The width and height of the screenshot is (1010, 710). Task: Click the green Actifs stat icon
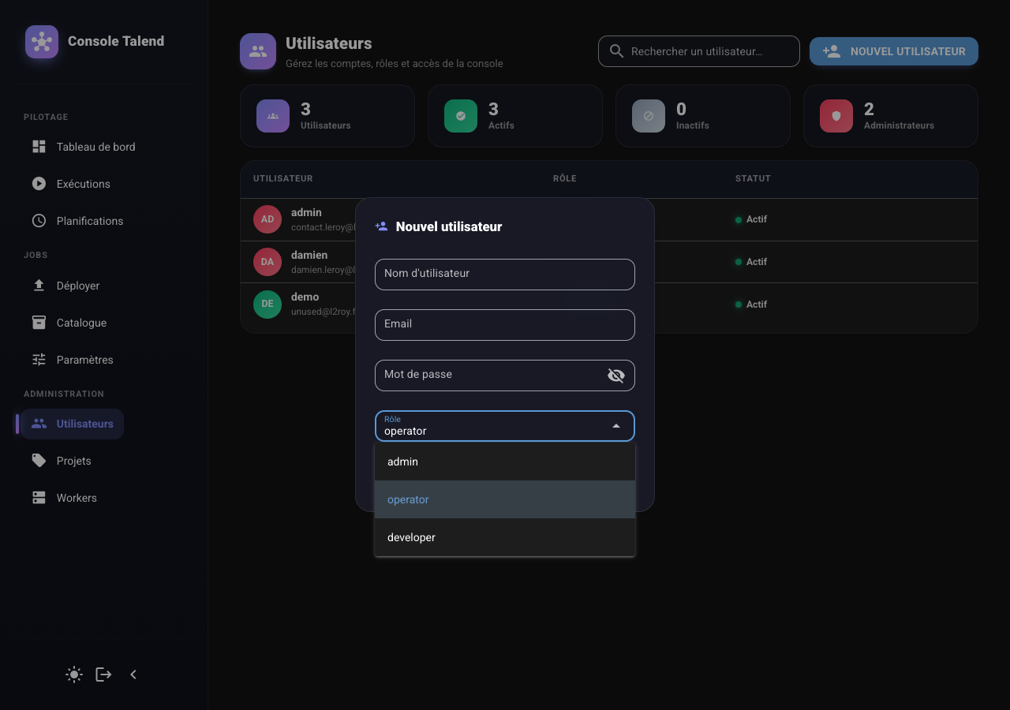pyautogui.click(x=461, y=116)
